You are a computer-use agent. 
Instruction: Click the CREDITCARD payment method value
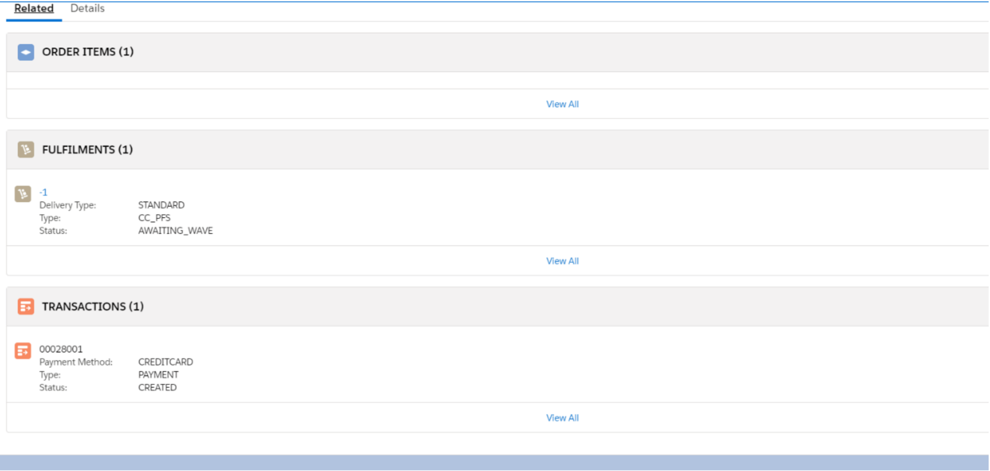coord(166,362)
